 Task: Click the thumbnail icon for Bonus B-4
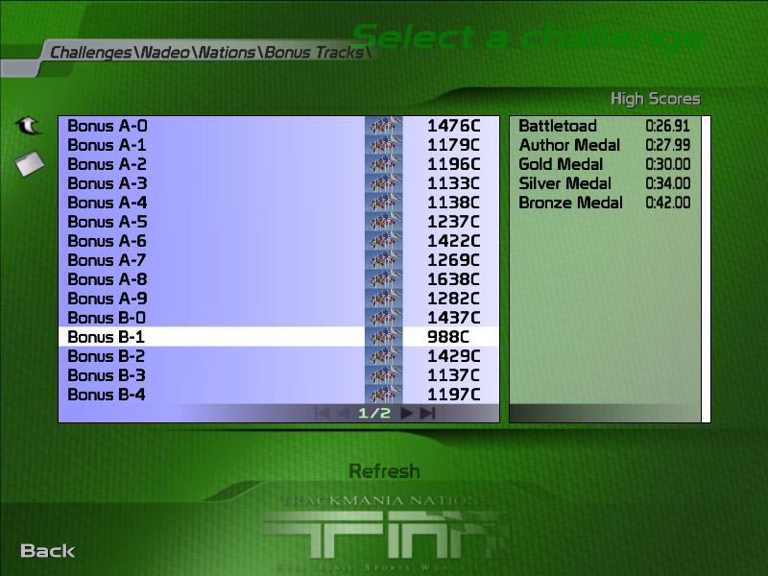click(x=383, y=395)
